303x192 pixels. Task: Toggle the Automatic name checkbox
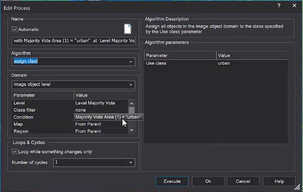point(14,30)
